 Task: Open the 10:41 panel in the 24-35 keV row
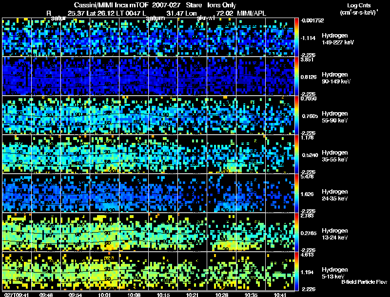[x=280, y=193]
